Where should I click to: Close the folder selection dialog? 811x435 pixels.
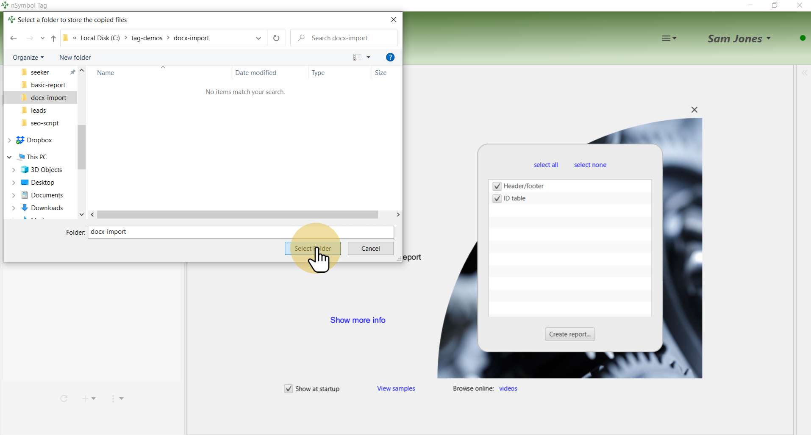[394, 19]
